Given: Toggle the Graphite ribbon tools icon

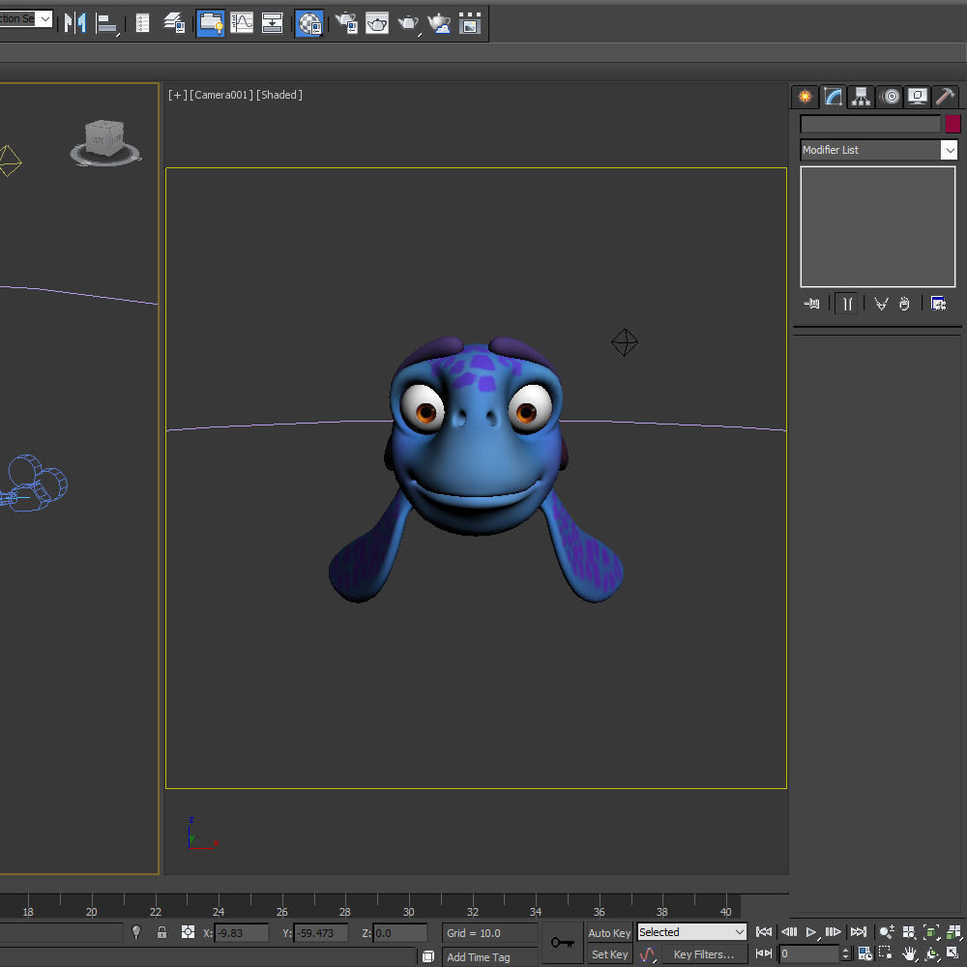Looking at the screenshot, I should tap(210, 23).
